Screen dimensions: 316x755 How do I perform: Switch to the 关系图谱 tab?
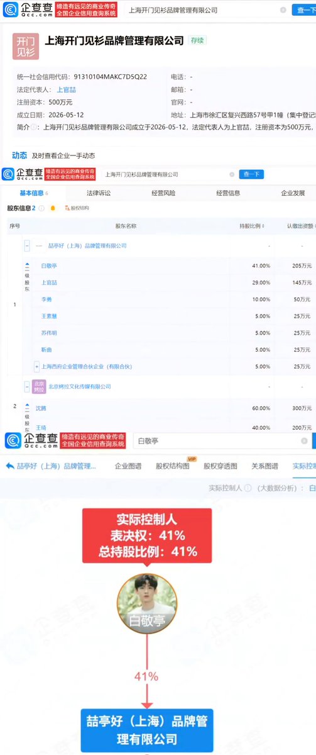265,466
